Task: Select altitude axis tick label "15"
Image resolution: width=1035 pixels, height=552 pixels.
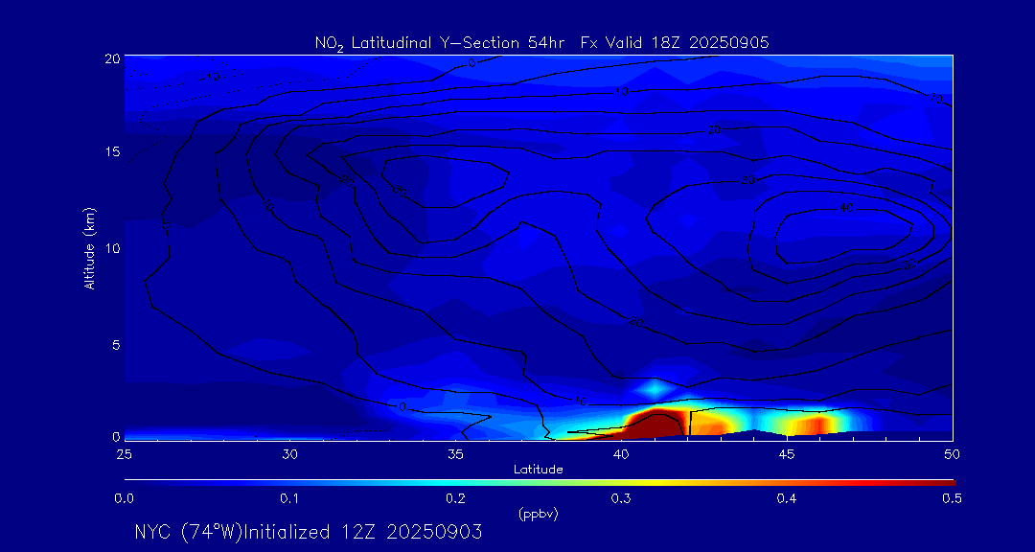Action: (111, 151)
